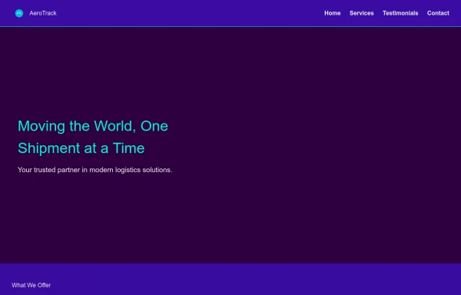Click the word 'World,' in the hero headline
461x295 pixels.
pos(115,126)
